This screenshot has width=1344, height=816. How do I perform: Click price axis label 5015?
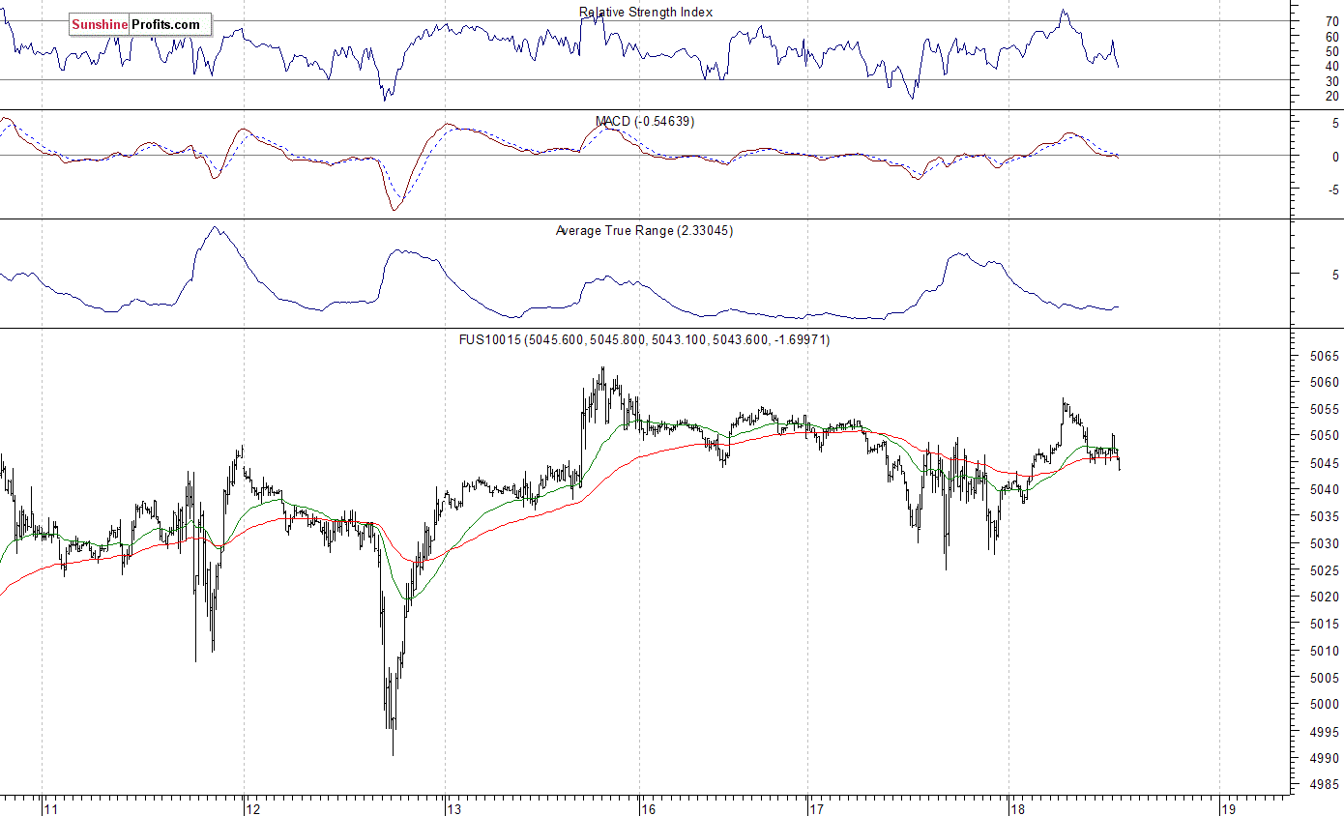[x=1325, y=625]
